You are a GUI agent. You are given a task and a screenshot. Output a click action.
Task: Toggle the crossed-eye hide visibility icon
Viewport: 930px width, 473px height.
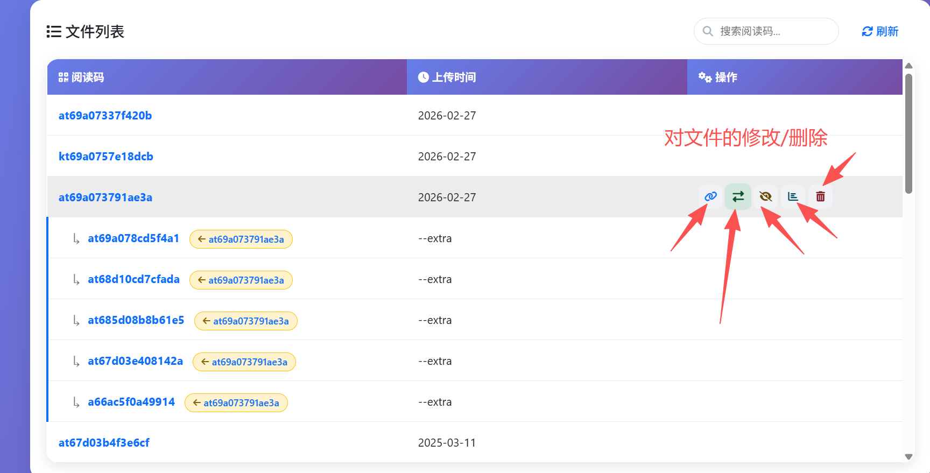765,196
